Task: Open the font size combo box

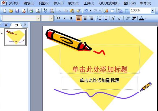Action: [47, 18]
